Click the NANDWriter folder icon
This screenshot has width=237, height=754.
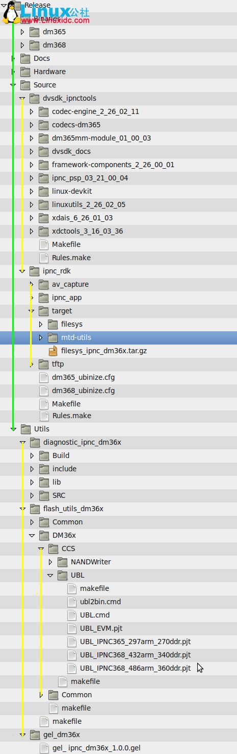[62, 562]
